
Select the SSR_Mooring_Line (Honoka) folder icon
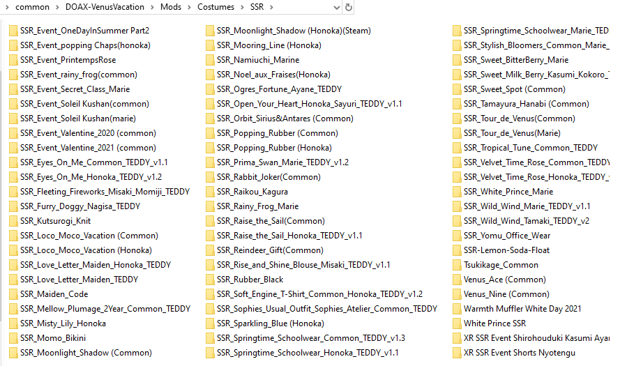210,45
